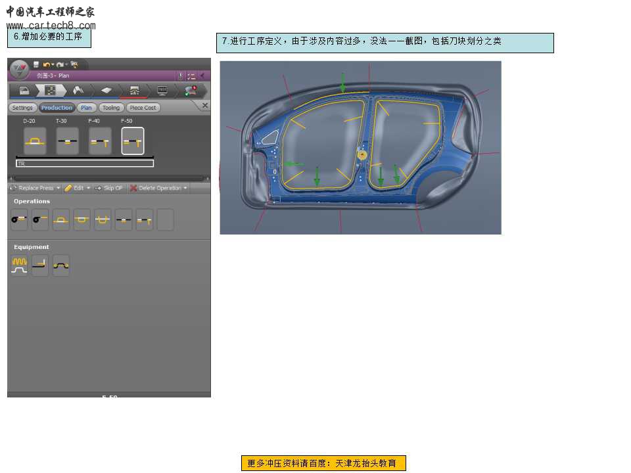This screenshot has height=473, width=631.
Task: Switch to the Tooling tab
Action: (111, 108)
